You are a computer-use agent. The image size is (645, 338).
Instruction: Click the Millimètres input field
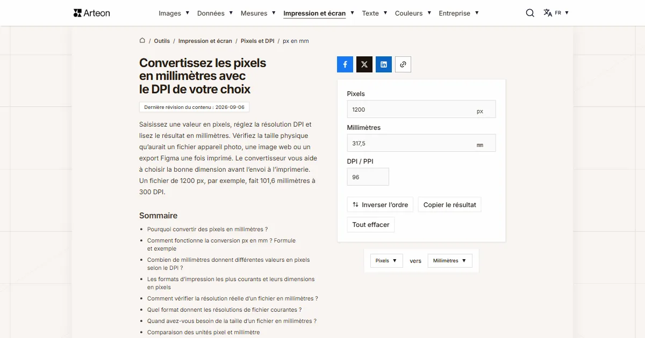tap(421, 143)
